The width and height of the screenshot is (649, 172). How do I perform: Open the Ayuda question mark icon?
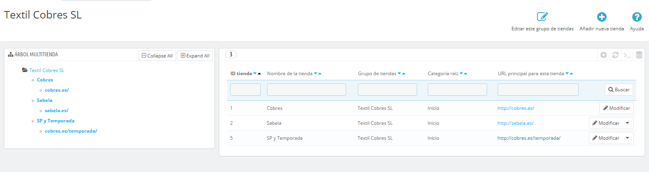[637, 17]
